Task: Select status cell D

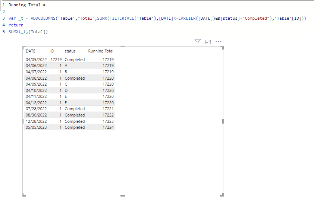Action: click(x=66, y=90)
